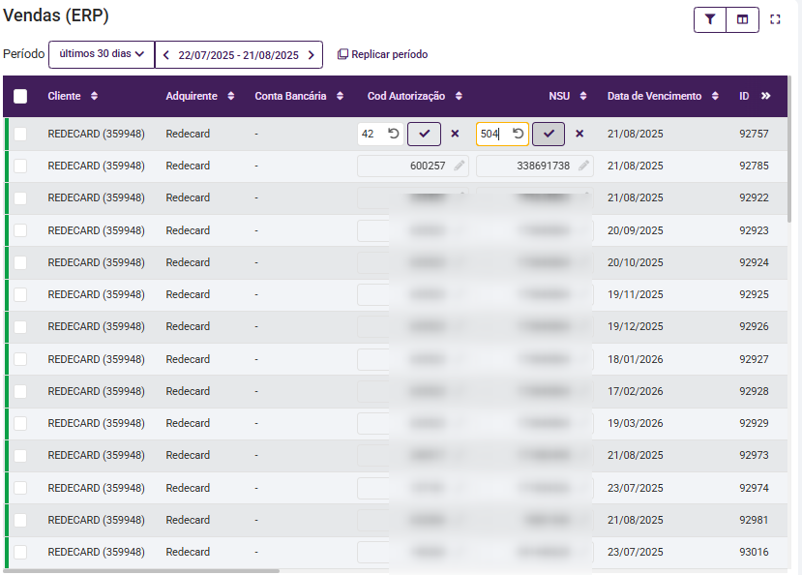Check the row with ID 92757
Image resolution: width=802 pixels, height=575 pixels.
(x=20, y=134)
